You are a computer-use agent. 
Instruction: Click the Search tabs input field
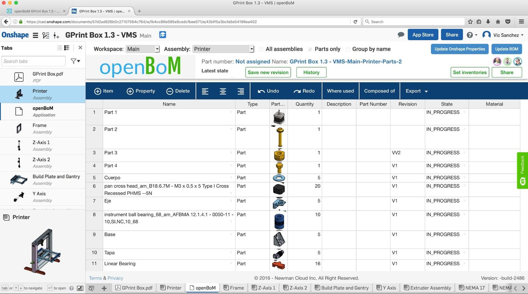[x=33, y=61]
